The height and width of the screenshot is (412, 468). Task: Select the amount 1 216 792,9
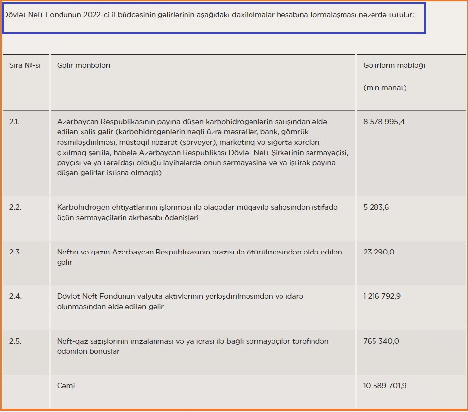point(382,296)
